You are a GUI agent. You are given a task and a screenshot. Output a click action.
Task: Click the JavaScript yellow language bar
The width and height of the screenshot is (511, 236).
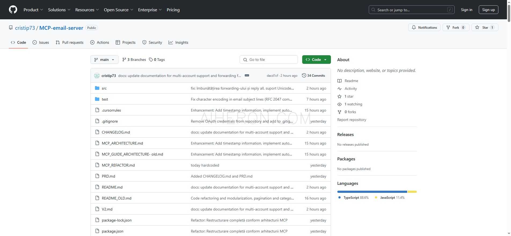click(412, 192)
